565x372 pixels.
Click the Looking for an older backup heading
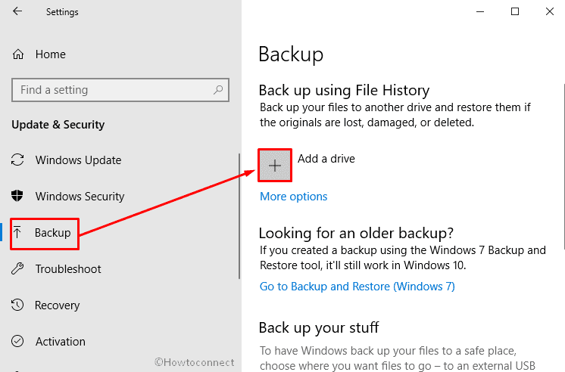(x=356, y=233)
